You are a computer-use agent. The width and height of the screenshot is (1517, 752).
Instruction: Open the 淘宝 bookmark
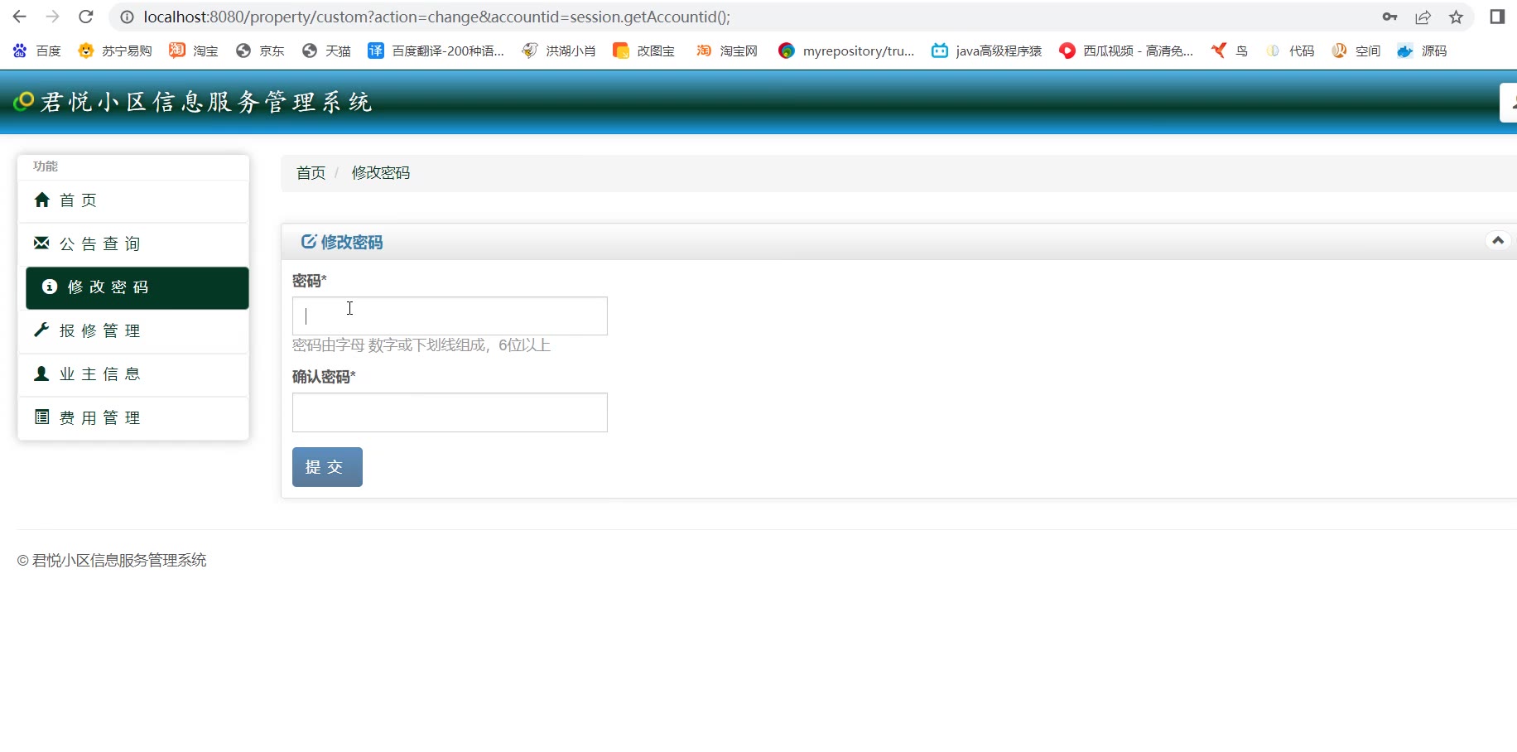tap(194, 51)
